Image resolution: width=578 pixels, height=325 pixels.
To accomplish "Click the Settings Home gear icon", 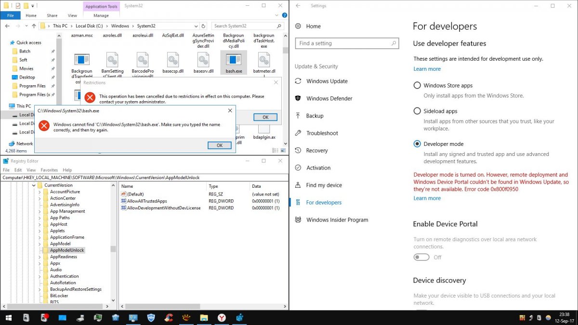I will pos(298,26).
